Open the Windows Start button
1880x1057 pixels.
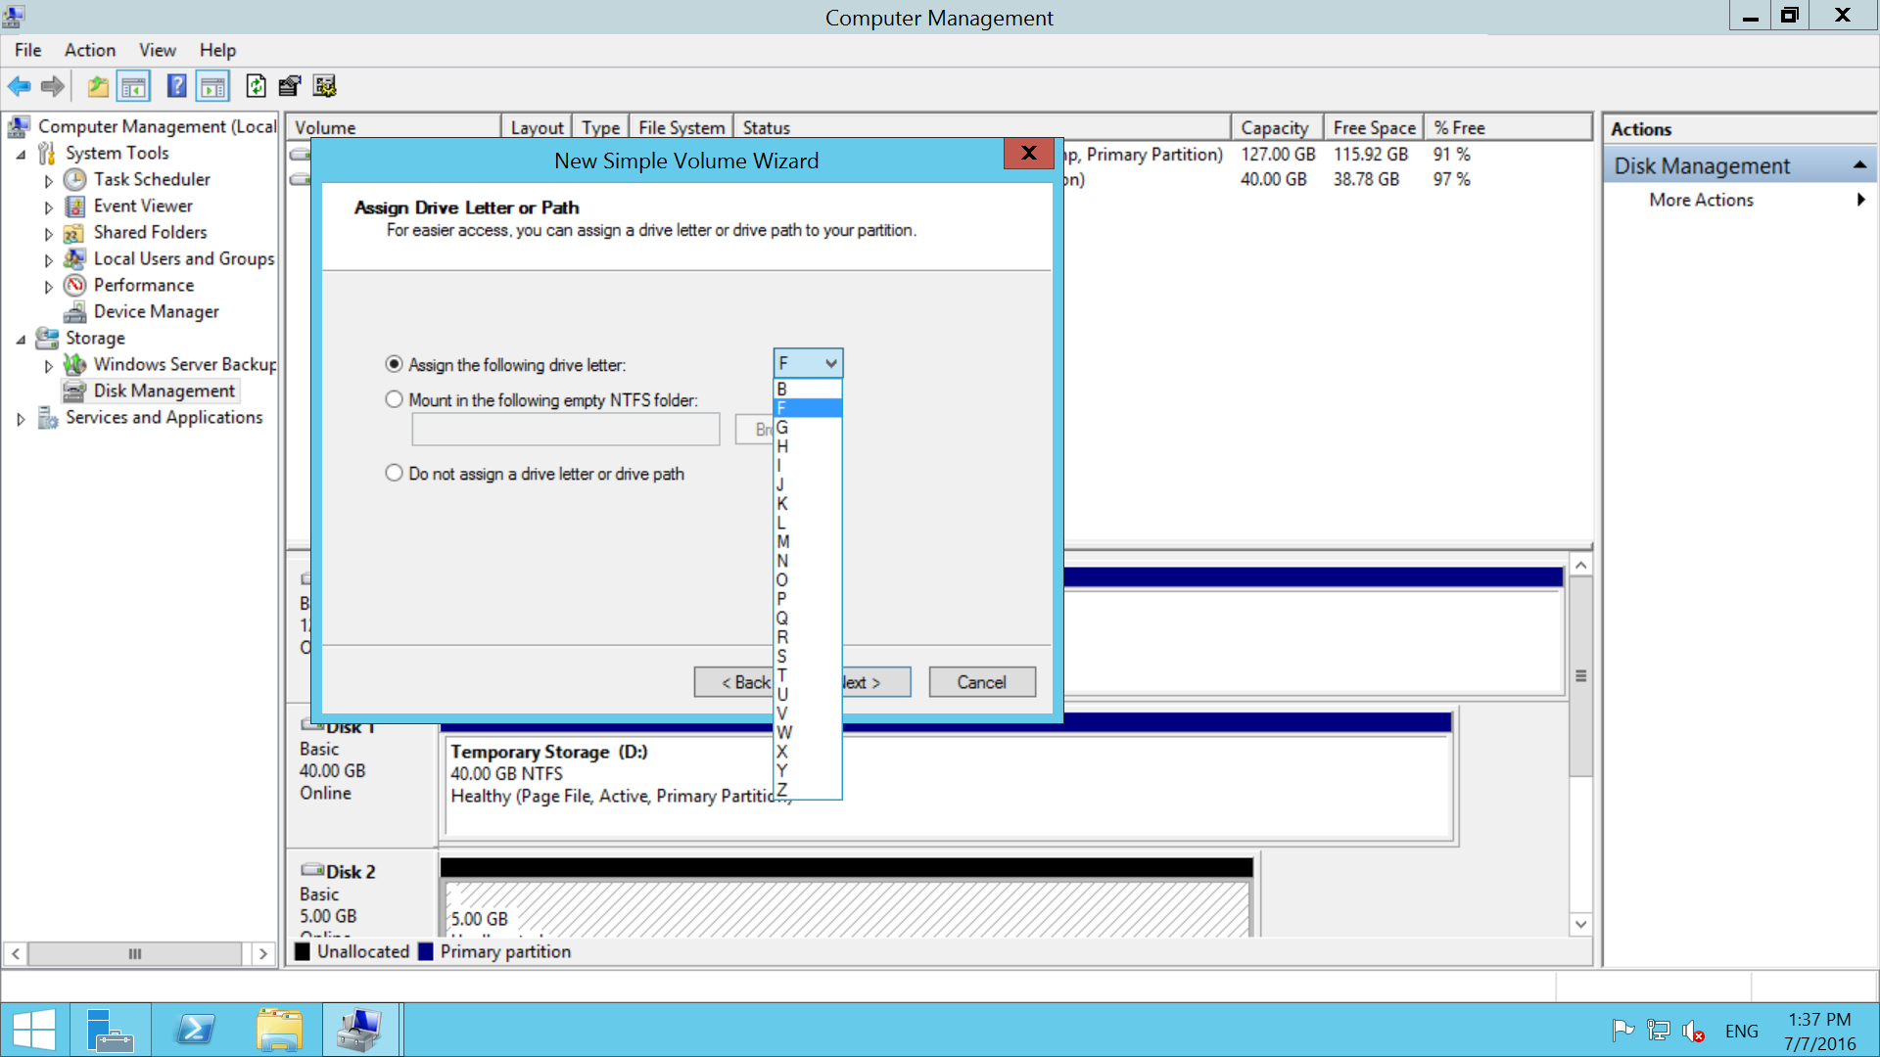(34, 1030)
